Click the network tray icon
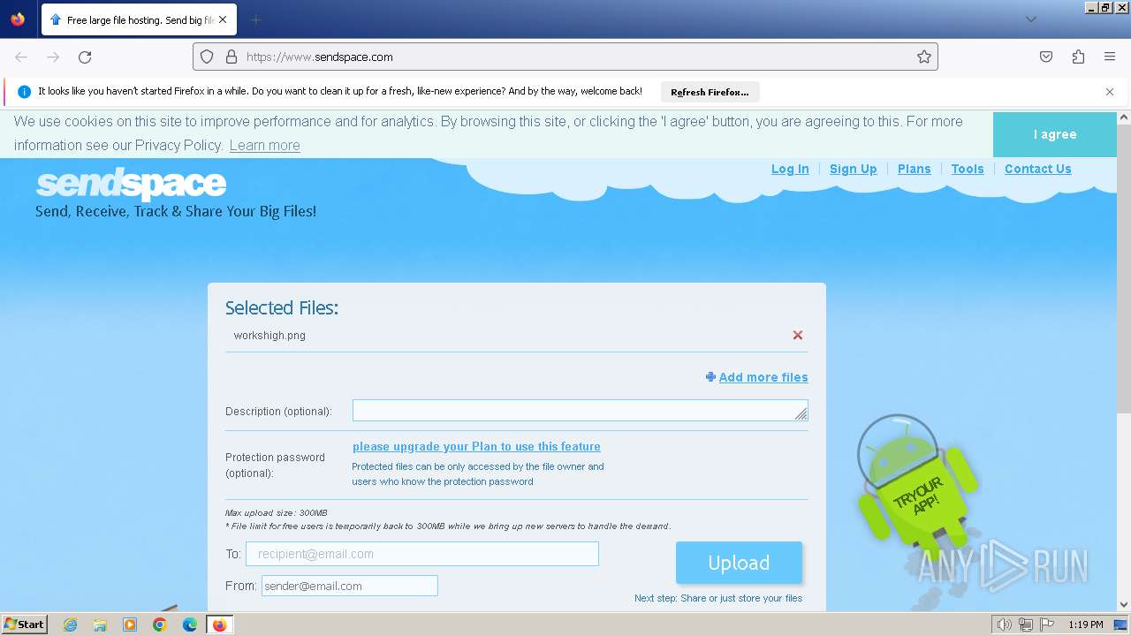The width and height of the screenshot is (1131, 636). (x=1026, y=625)
